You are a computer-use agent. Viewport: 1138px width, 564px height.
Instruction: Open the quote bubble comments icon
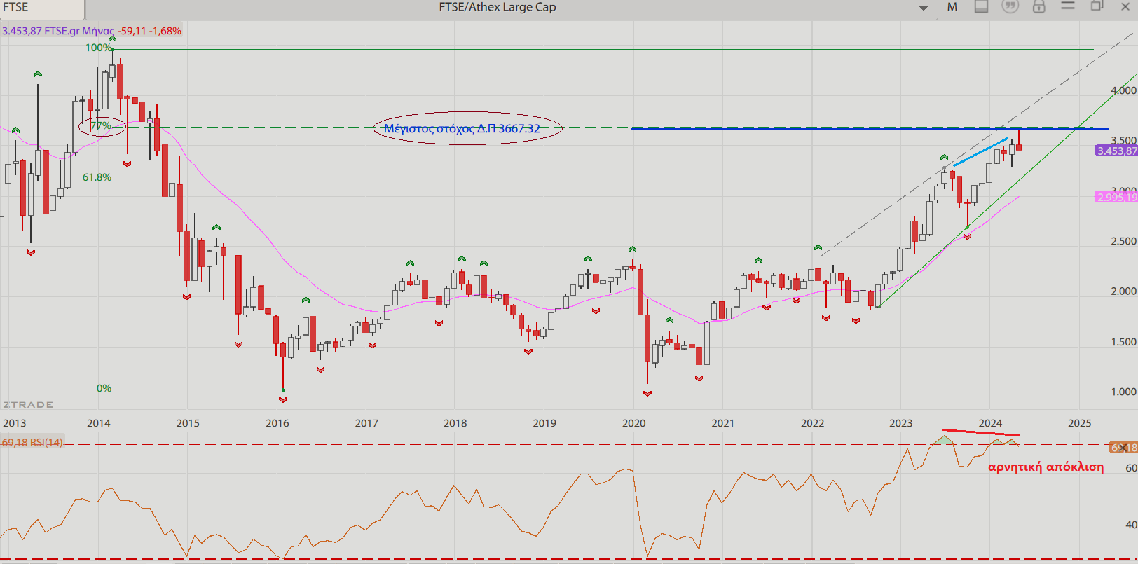pos(1010,6)
